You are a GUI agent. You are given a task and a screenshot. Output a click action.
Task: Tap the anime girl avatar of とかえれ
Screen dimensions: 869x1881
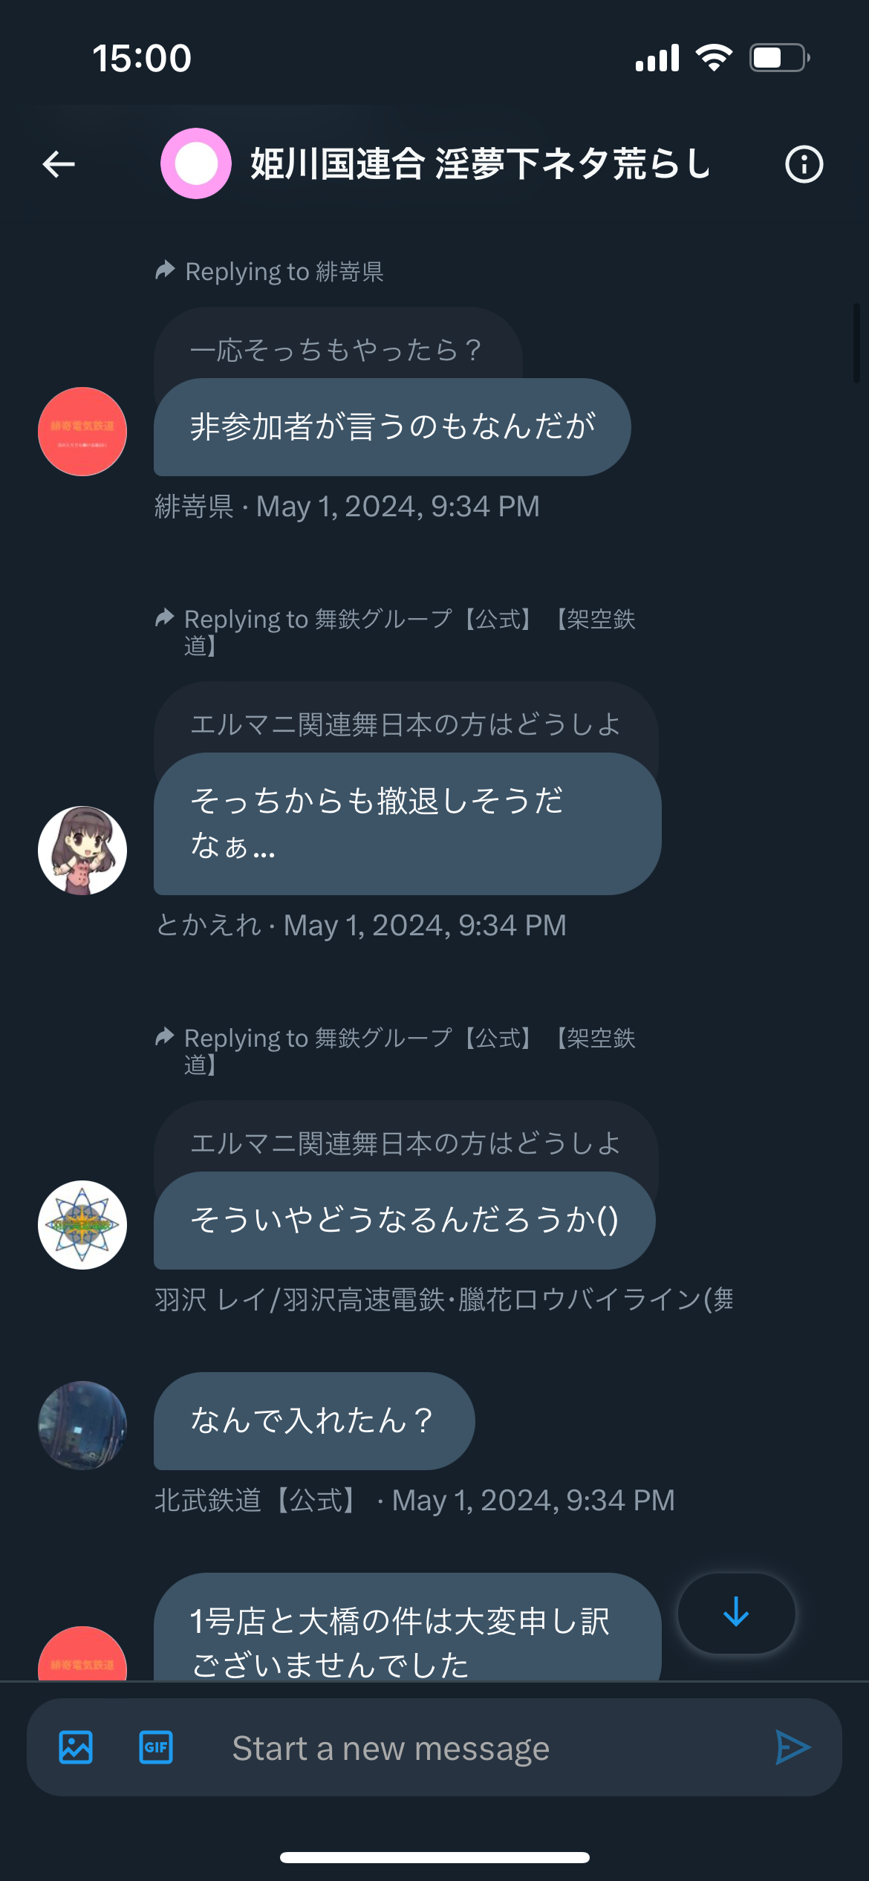(82, 851)
